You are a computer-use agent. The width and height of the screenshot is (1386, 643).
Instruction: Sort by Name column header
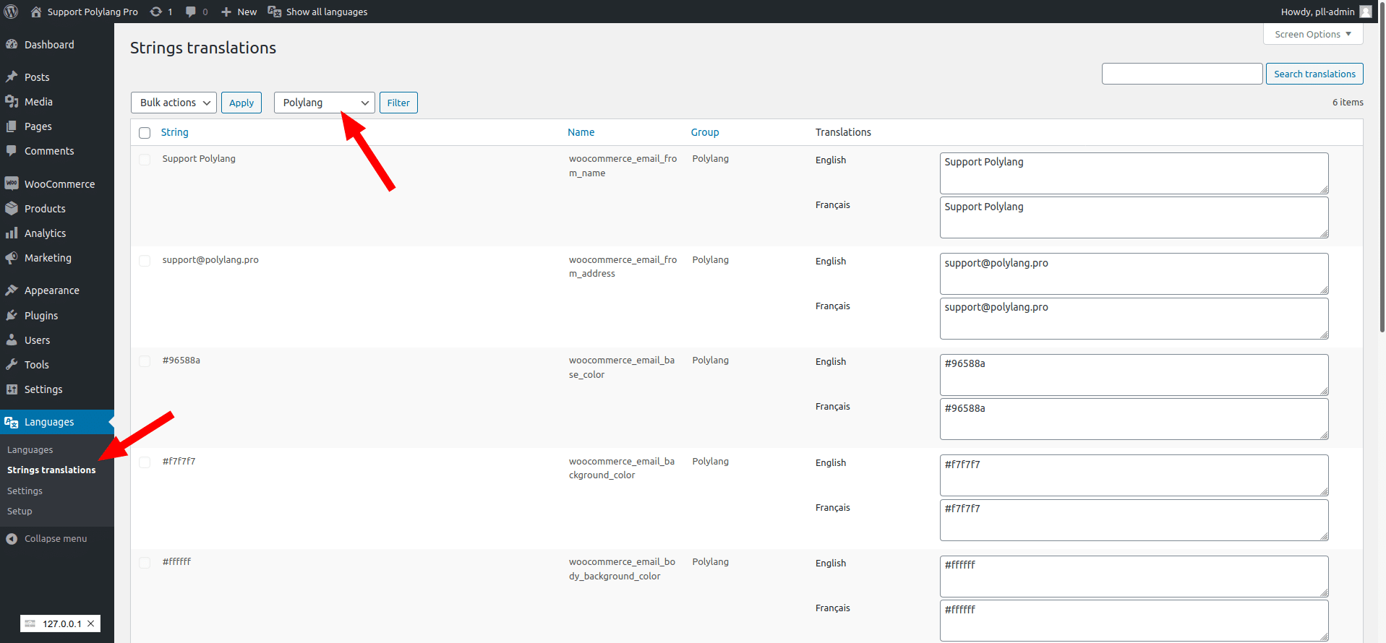pyautogui.click(x=581, y=132)
